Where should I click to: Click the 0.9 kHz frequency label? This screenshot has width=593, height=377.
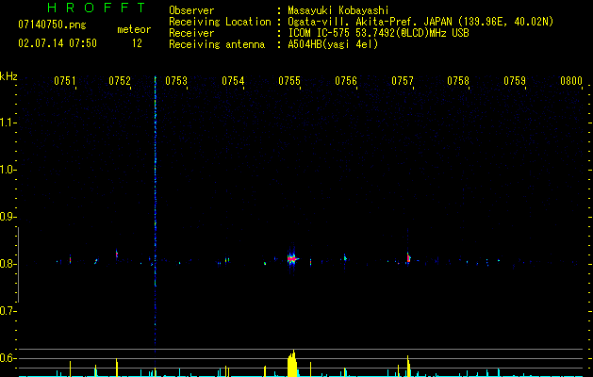(8, 217)
